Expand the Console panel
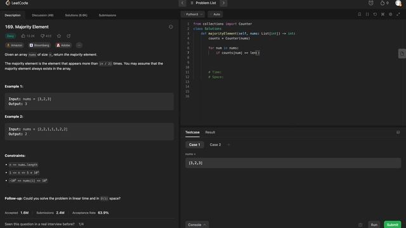The width and height of the screenshot is (406, 228). coord(197,225)
